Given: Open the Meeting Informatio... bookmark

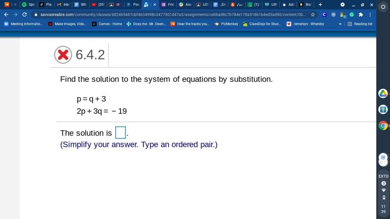Looking at the screenshot, I should 23,24.
